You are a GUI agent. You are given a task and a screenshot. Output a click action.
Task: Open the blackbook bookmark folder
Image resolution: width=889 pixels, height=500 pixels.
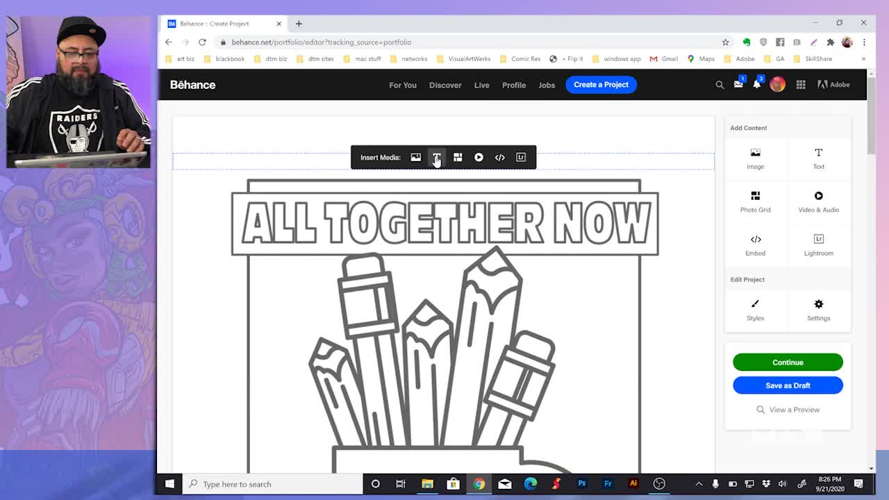224,59
